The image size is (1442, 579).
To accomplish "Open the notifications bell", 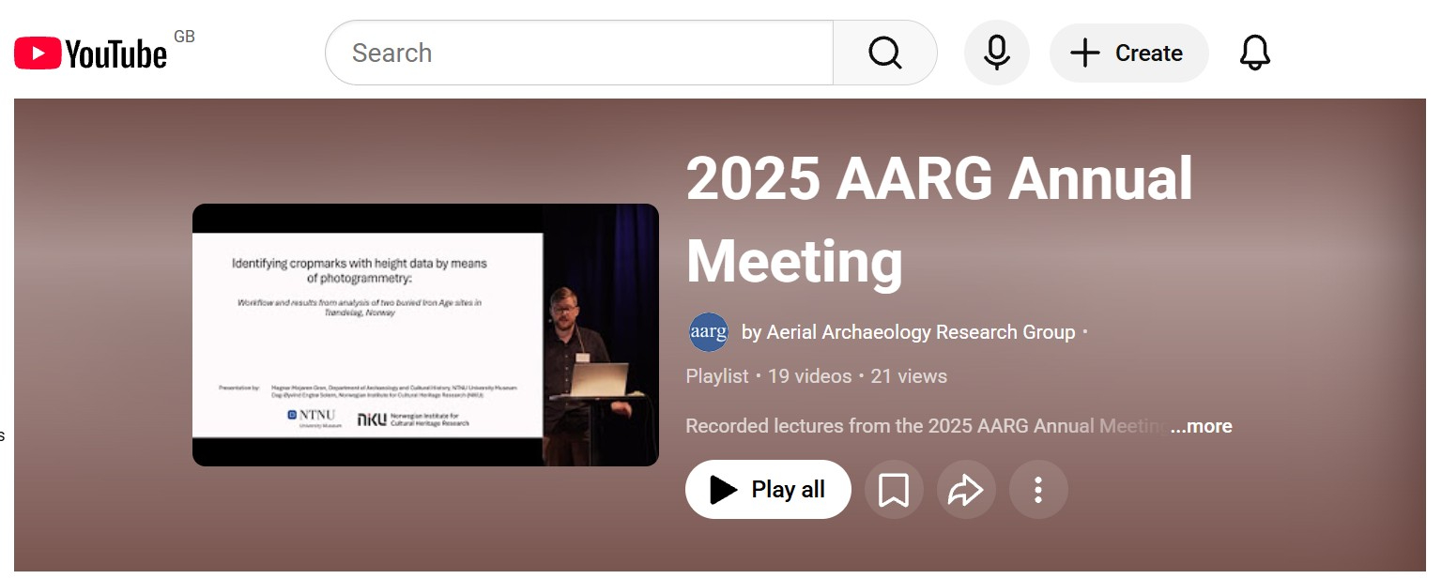I will click(x=1254, y=53).
